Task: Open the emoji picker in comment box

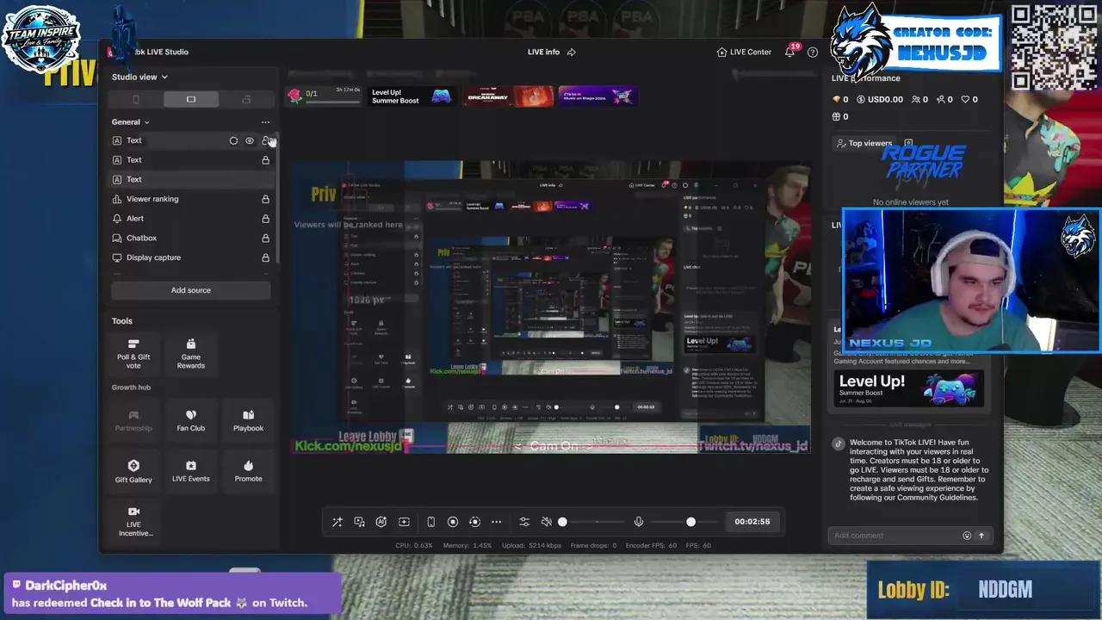Action: [967, 536]
